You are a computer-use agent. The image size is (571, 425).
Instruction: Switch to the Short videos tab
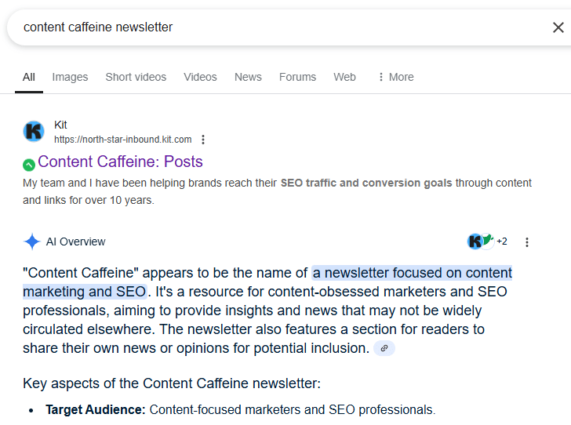(136, 77)
